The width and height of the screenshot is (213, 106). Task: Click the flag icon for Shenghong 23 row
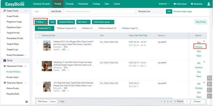[x=204, y=62]
